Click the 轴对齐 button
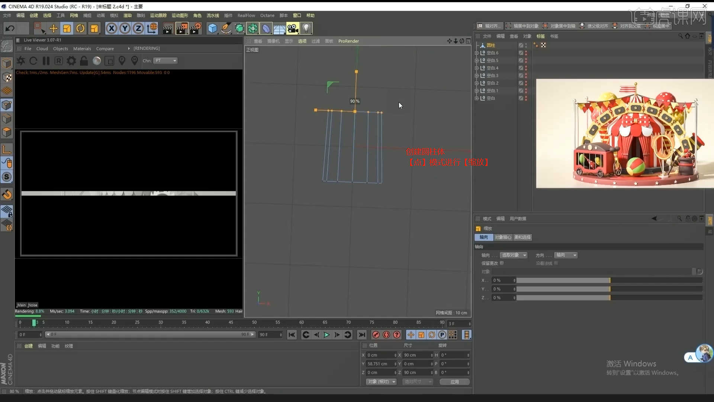The image size is (714, 402). (x=490, y=26)
